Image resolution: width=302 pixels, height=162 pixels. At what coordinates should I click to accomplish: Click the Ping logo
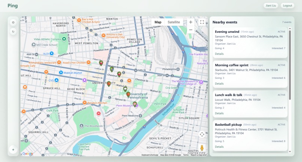click(x=13, y=6)
